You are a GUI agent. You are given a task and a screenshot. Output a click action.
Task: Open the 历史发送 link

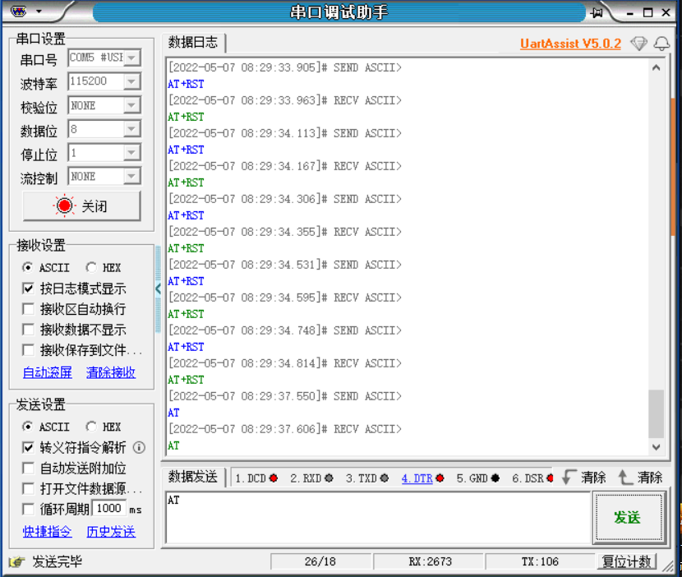click(x=111, y=532)
